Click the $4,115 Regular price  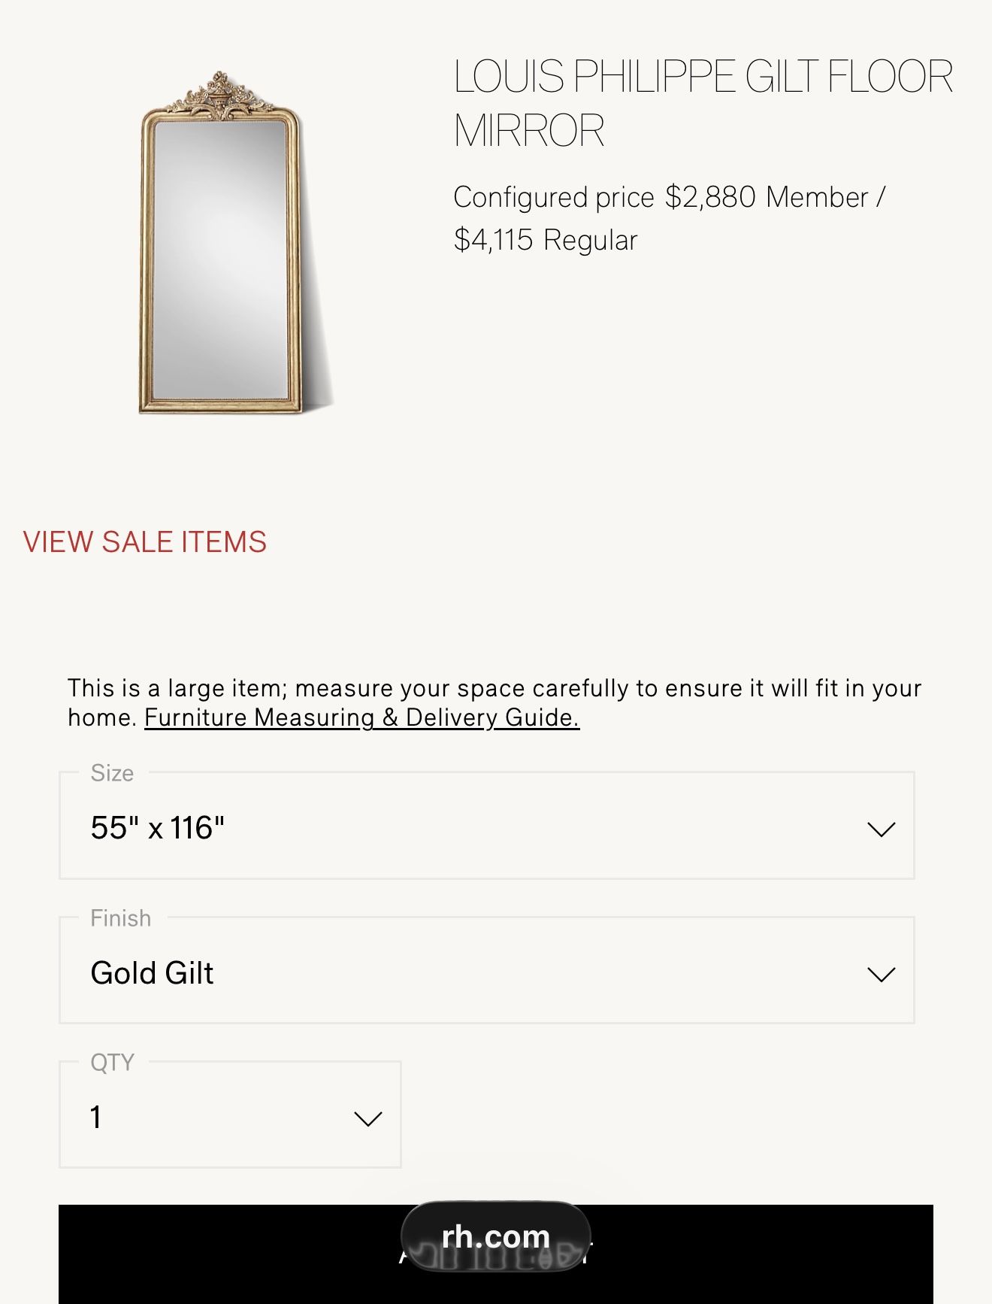tap(546, 240)
